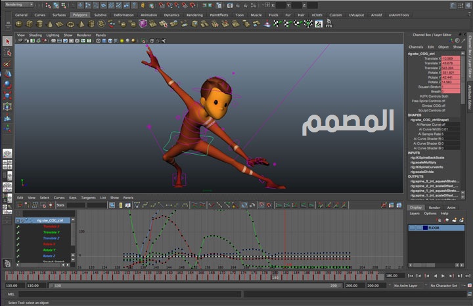Click the purple cube shelf icon
473x306 pixels.
[x=143, y=24]
